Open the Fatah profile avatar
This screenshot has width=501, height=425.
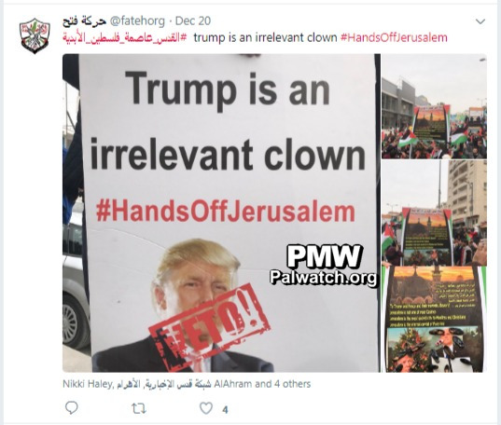point(35,35)
